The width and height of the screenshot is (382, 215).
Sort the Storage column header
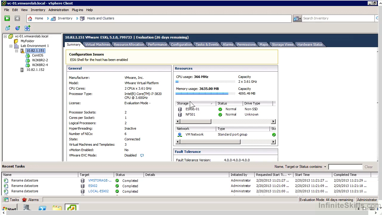195,103
